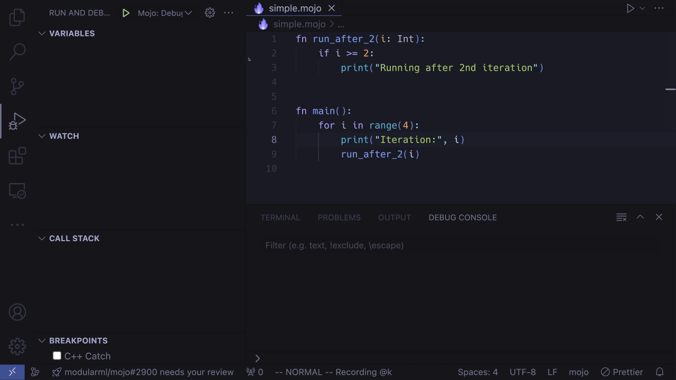Toggle the C++ Catch breakpoint checkbox

coord(57,356)
